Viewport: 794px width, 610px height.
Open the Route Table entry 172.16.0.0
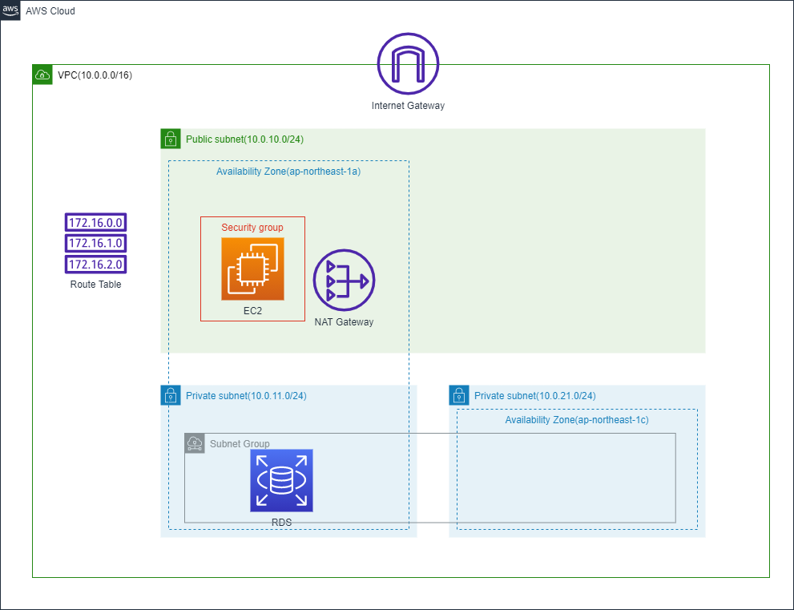tap(95, 222)
